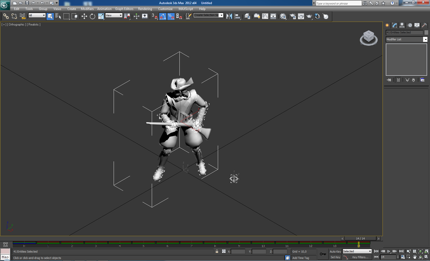
Task: Click the infocenter keyword search field
Action: point(339,3)
